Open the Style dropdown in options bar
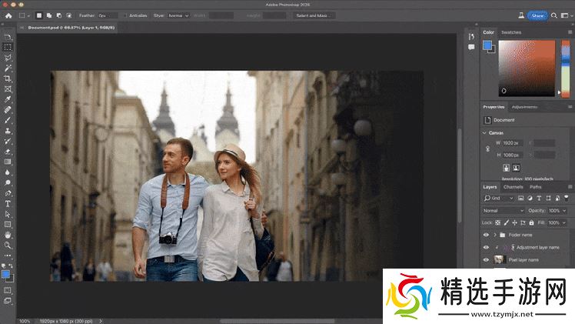 coord(177,15)
